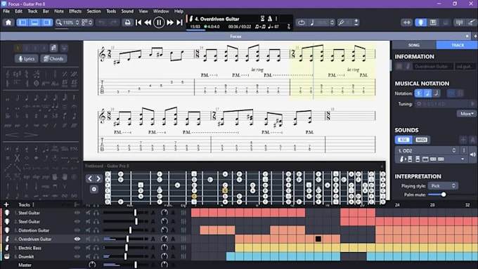Switch to the TRACK inspector tab
This screenshot has height=269, width=478.
(458, 45)
